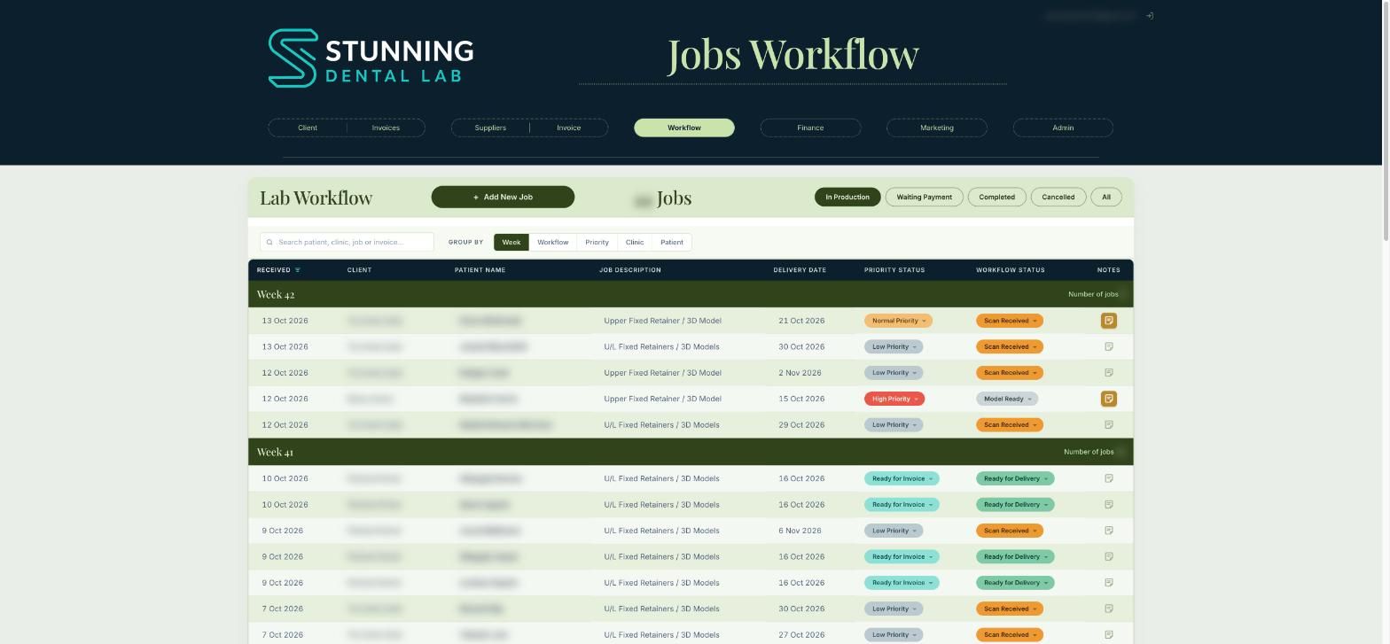Open the High Priority dropdown
Screen dimensions: 1390x644
tap(894, 399)
